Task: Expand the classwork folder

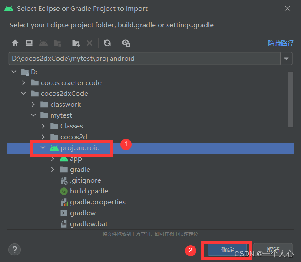Action: click(x=33, y=105)
